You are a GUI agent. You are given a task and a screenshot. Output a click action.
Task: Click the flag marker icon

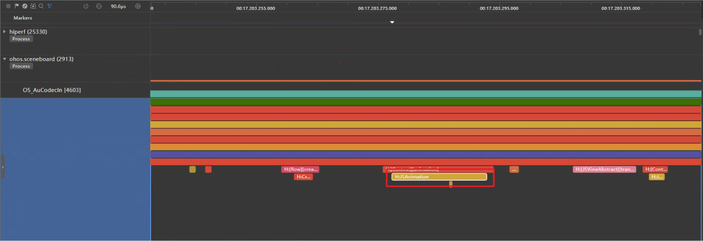click(x=17, y=6)
